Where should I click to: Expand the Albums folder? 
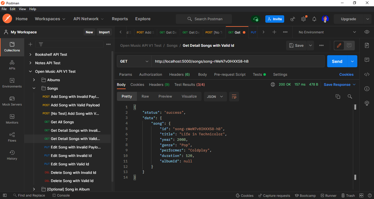click(x=34, y=80)
